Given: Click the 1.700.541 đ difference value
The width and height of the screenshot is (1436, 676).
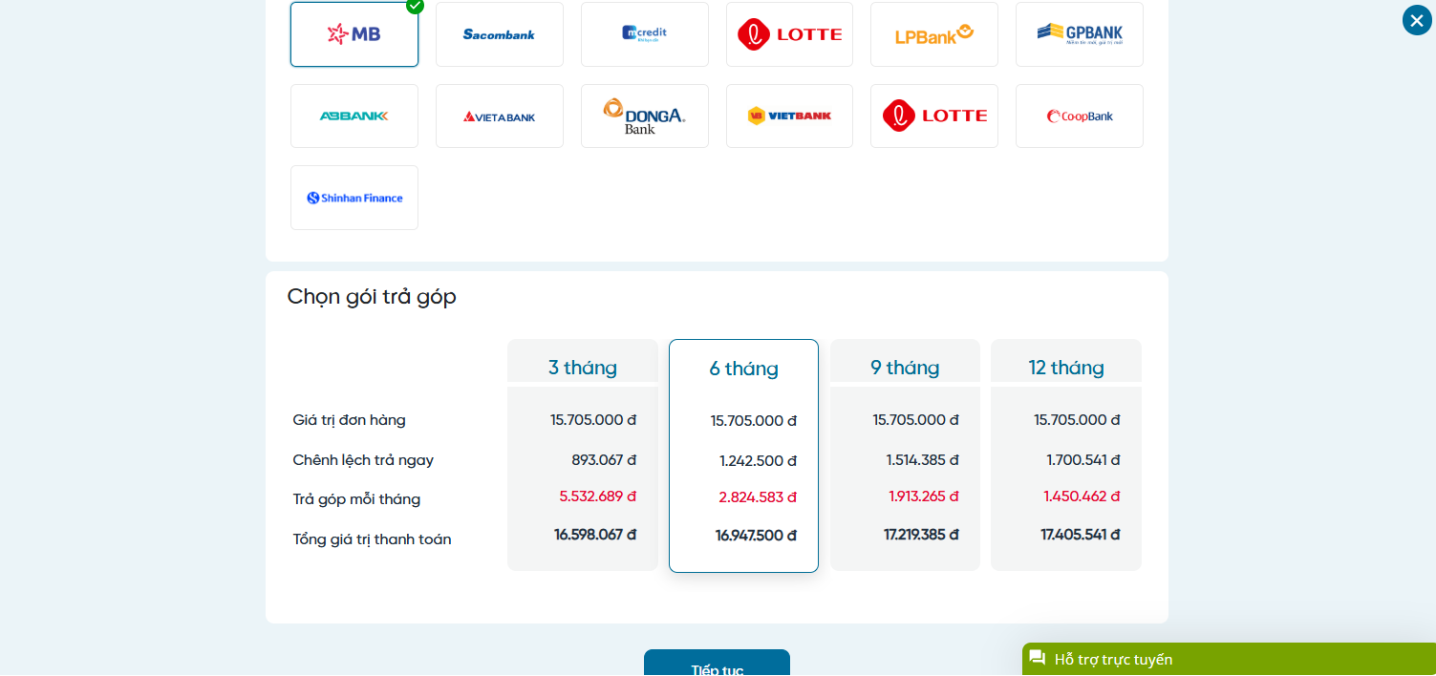Looking at the screenshot, I should click(x=1083, y=459).
